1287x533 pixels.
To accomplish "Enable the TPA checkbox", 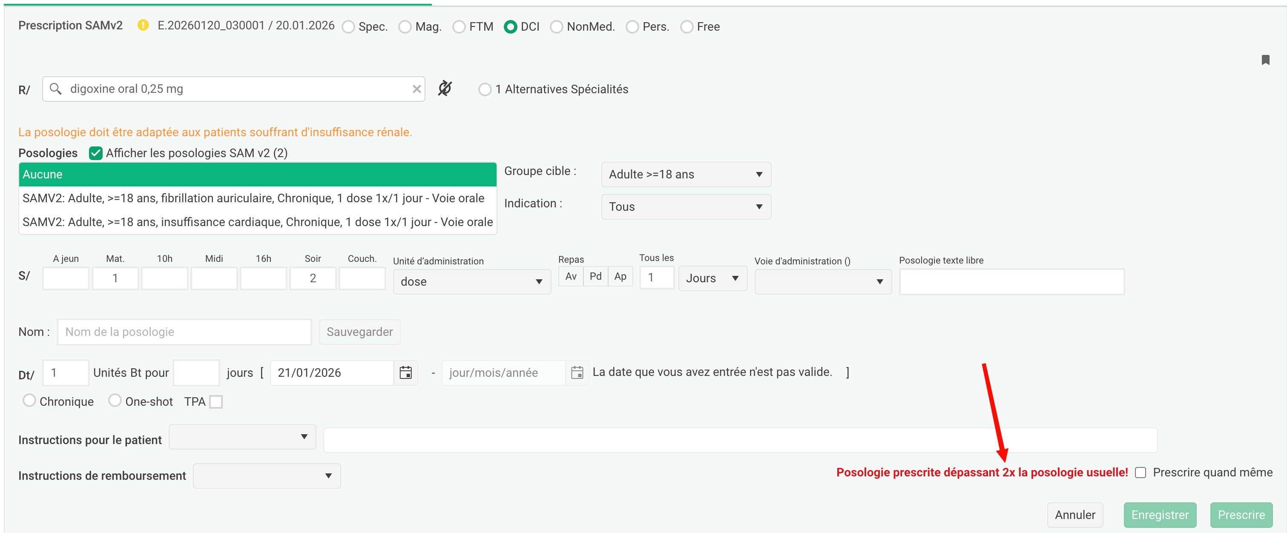I will 216,401.
